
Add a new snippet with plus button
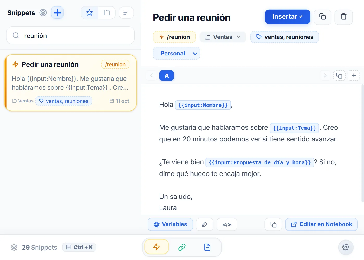click(57, 13)
